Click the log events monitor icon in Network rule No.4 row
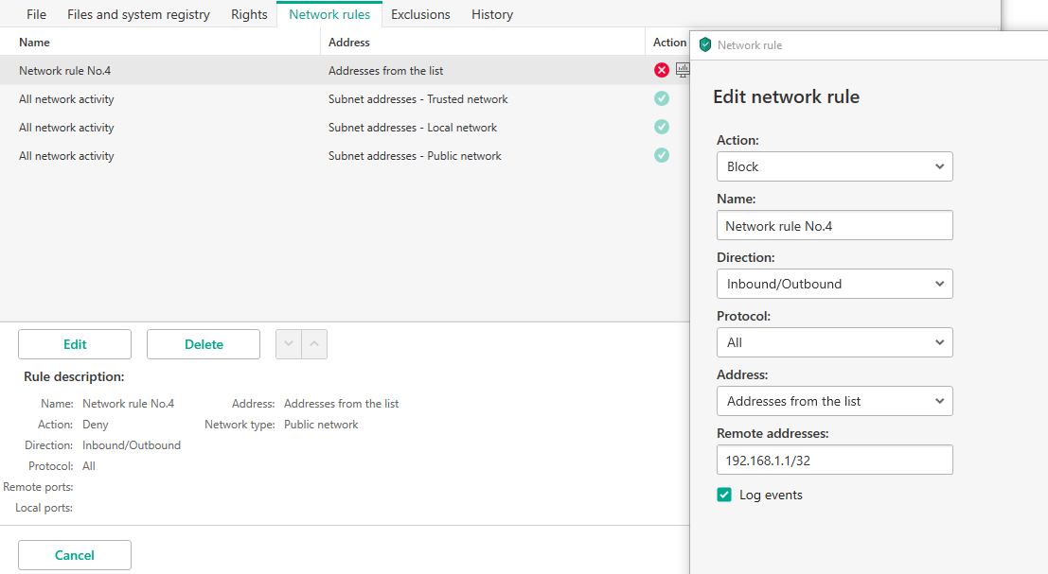 click(x=683, y=69)
